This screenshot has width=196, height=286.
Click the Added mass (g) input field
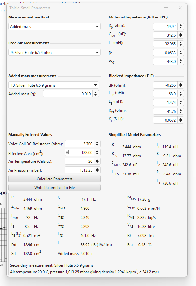point(68,94)
